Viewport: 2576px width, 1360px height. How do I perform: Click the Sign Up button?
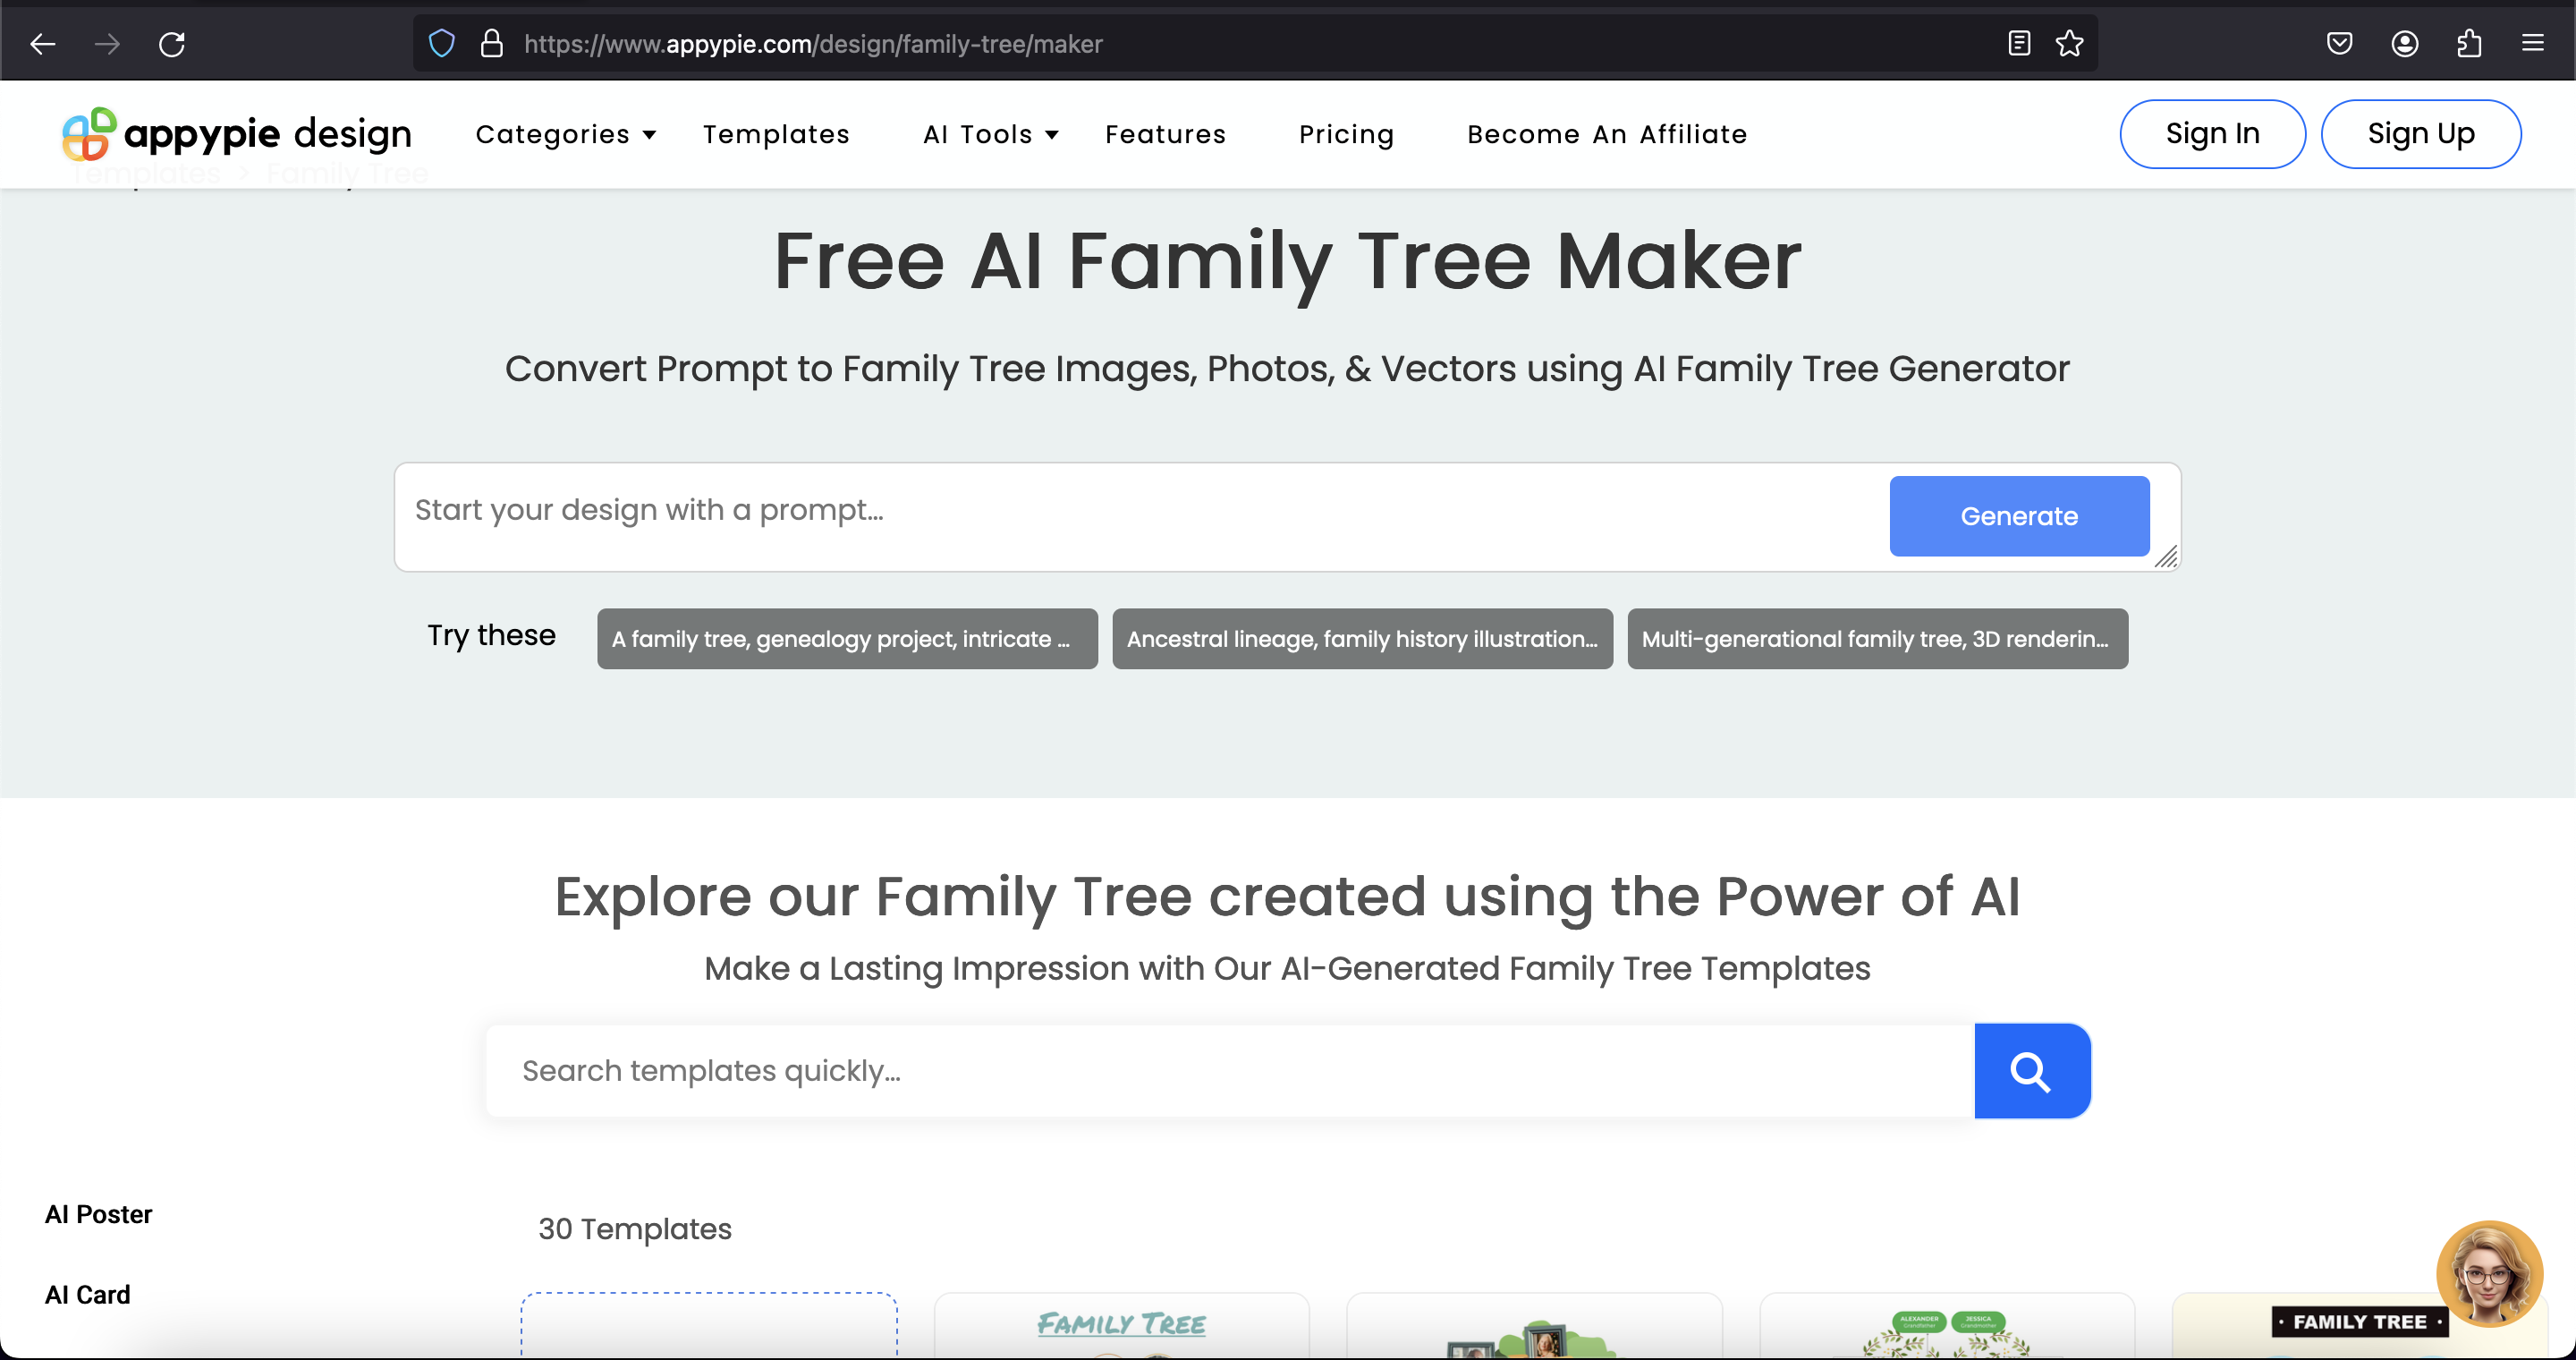point(2421,134)
